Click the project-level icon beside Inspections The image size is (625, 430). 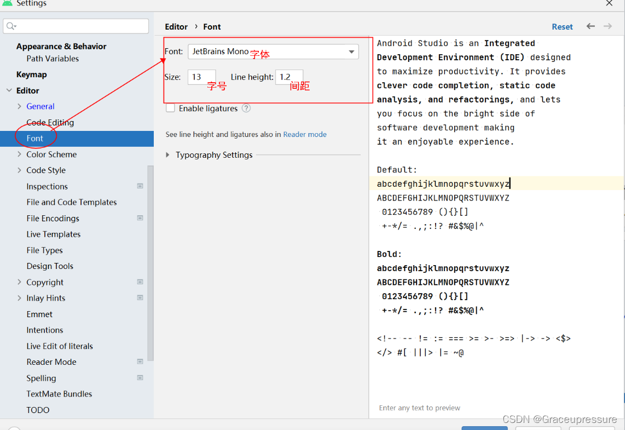click(140, 186)
